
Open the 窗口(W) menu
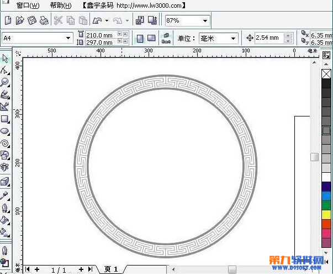coord(28,6)
